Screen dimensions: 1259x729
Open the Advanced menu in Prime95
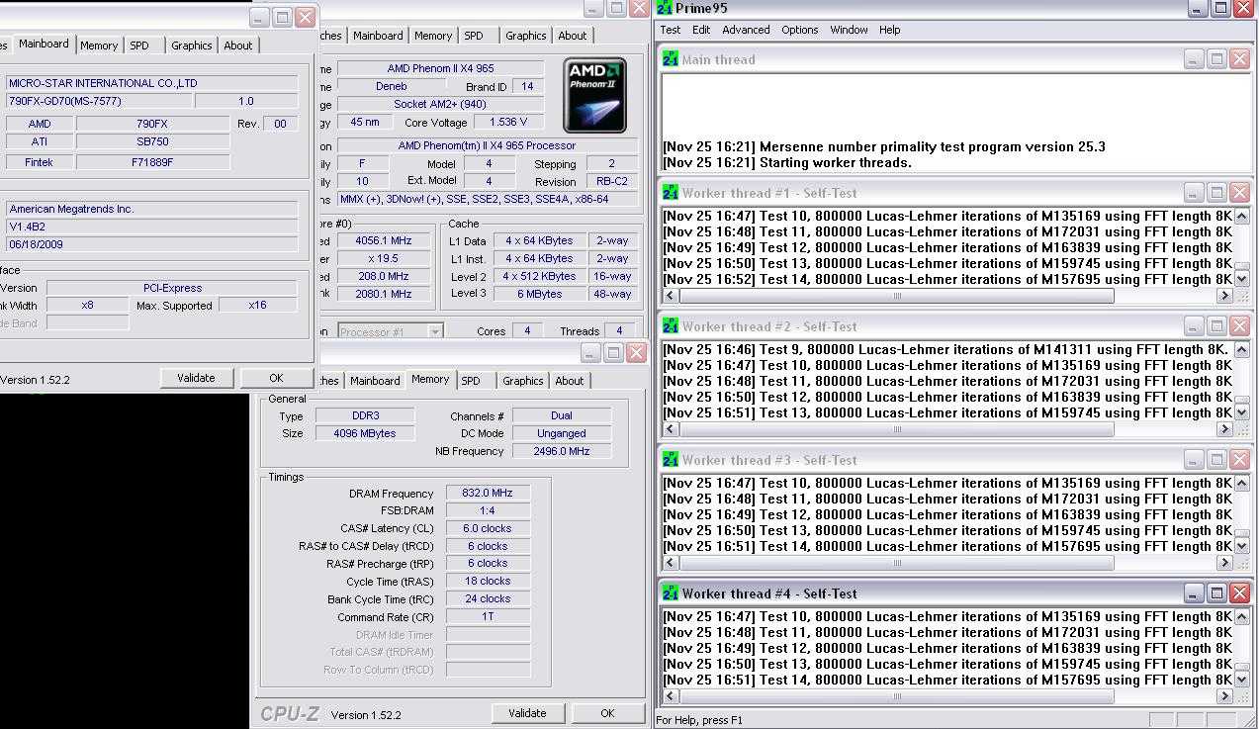point(746,30)
